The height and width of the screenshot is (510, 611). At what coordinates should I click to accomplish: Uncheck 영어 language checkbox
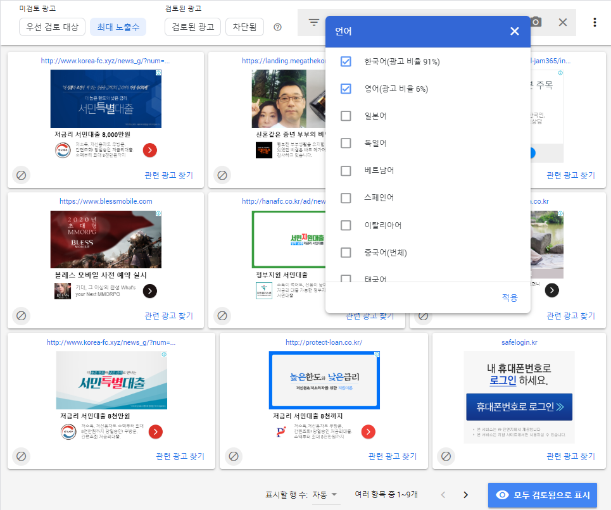click(346, 89)
